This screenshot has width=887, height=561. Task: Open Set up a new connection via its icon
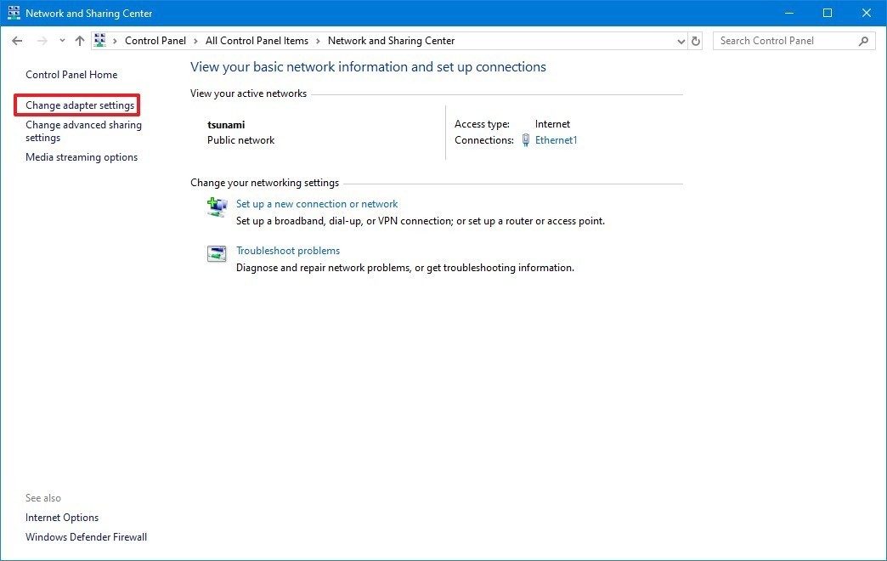217,207
